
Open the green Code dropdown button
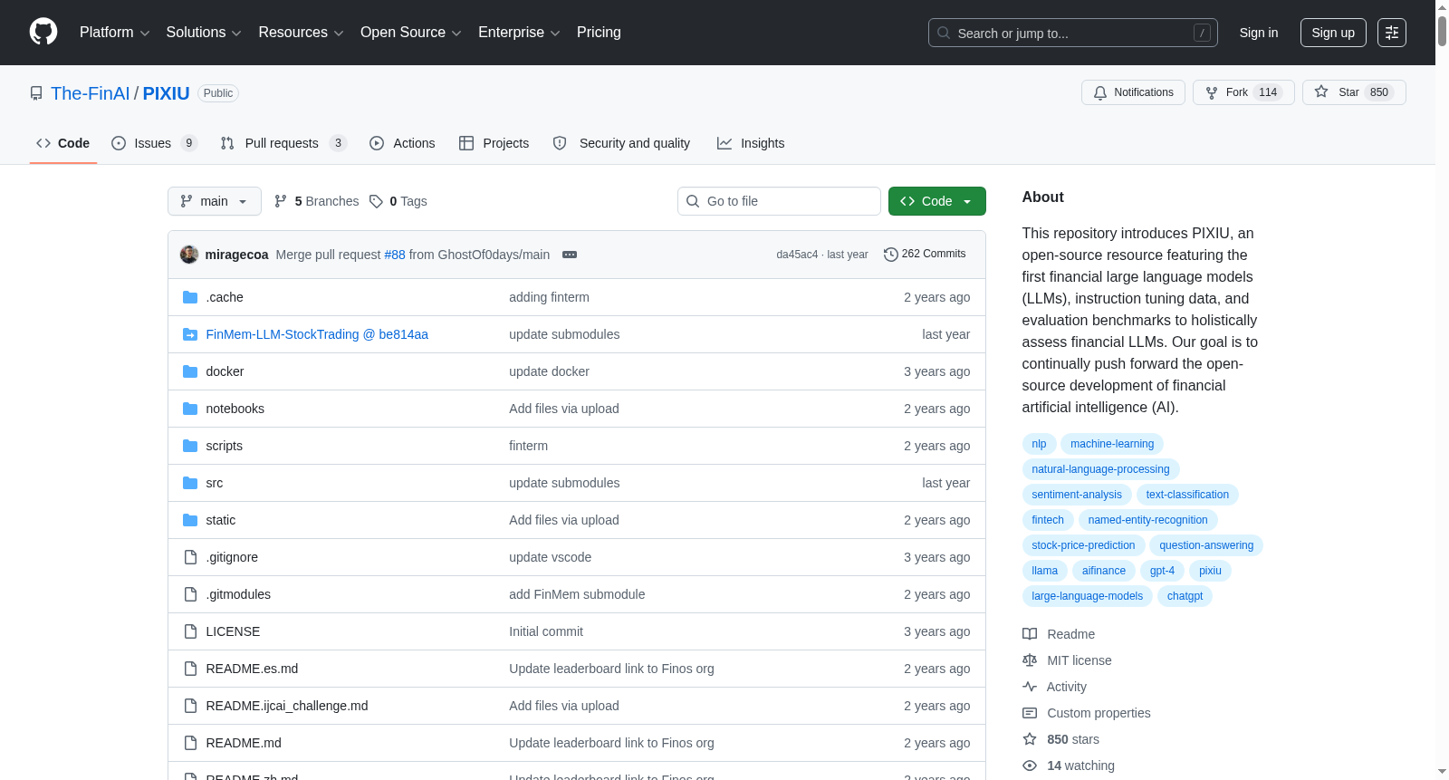[937, 201]
